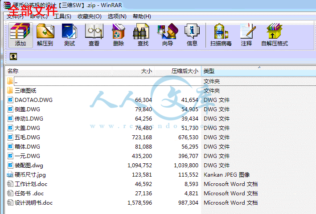
Task: Select file 一元.DWG
Action: [27, 156]
